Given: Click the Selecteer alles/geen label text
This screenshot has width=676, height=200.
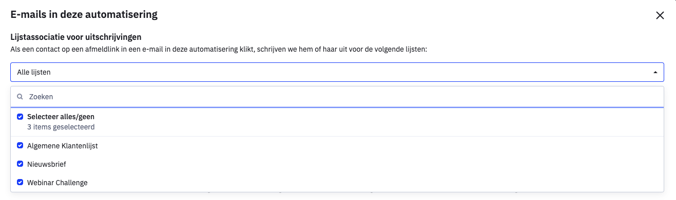Looking at the screenshot, I should tap(61, 117).
